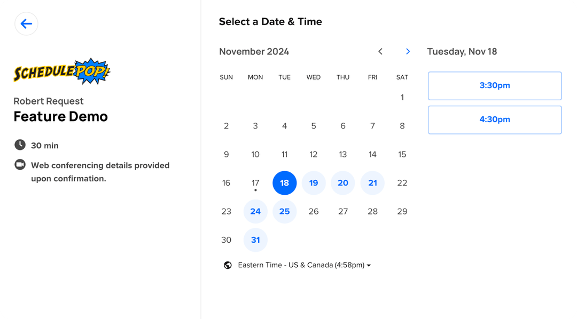Image resolution: width=577 pixels, height=319 pixels.
Task: Pick November 20 on the calendar
Action: 343,182
